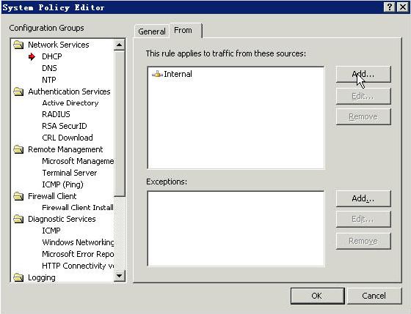
Task: Click the Network Services folder icon
Action: click(x=18, y=45)
